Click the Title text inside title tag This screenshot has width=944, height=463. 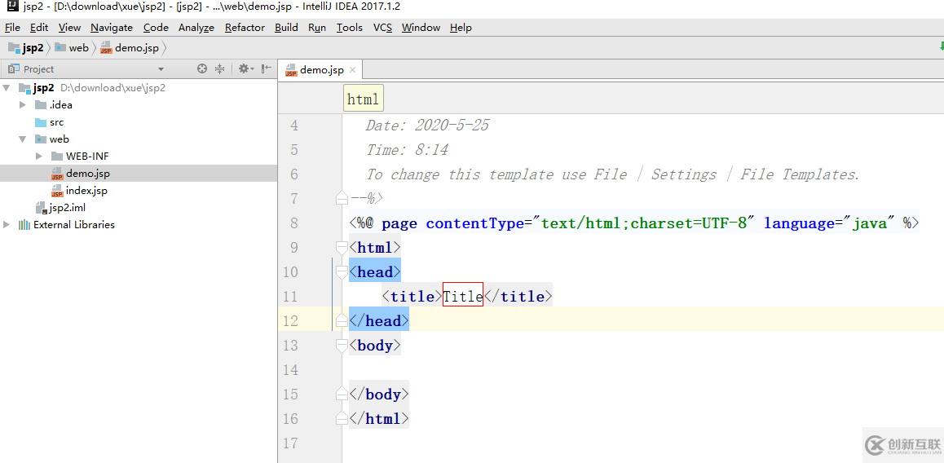click(x=463, y=296)
